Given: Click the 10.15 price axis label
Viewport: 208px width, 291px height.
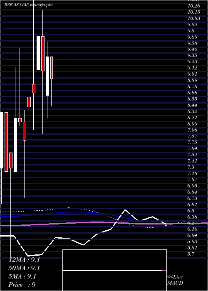Looking at the screenshot, I should [194, 12].
